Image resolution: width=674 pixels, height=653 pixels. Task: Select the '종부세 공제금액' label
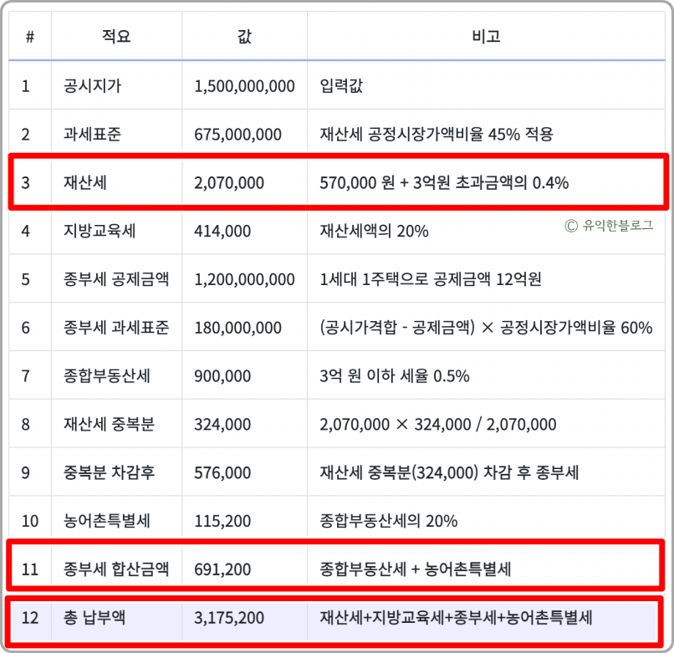(116, 279)
